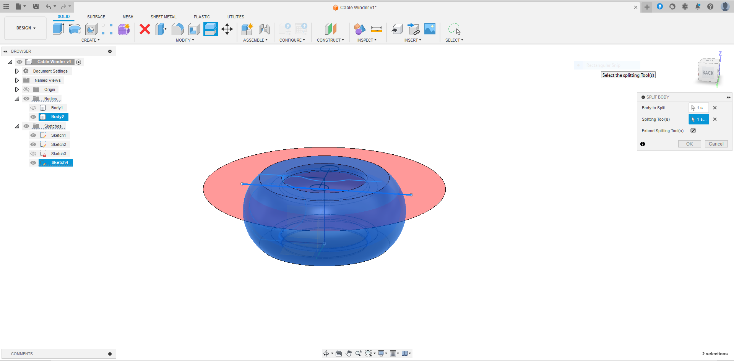Open the Help question mark icon

pyautogui.click(x=710, y=6)
